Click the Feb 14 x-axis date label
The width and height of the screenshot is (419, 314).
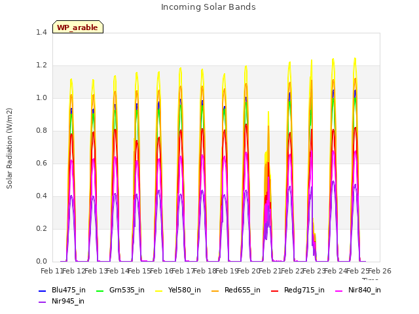118,271
